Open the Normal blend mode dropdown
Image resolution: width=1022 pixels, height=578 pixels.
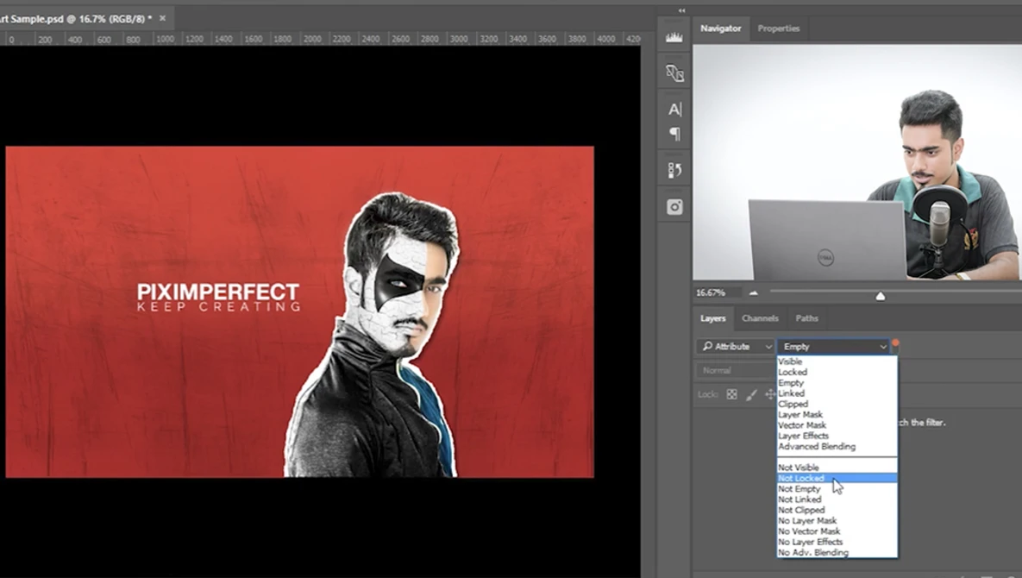click(x=735, y=370)
